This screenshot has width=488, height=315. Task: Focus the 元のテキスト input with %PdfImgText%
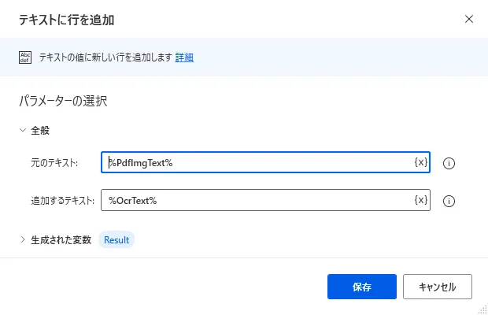[x=256, y=162]
